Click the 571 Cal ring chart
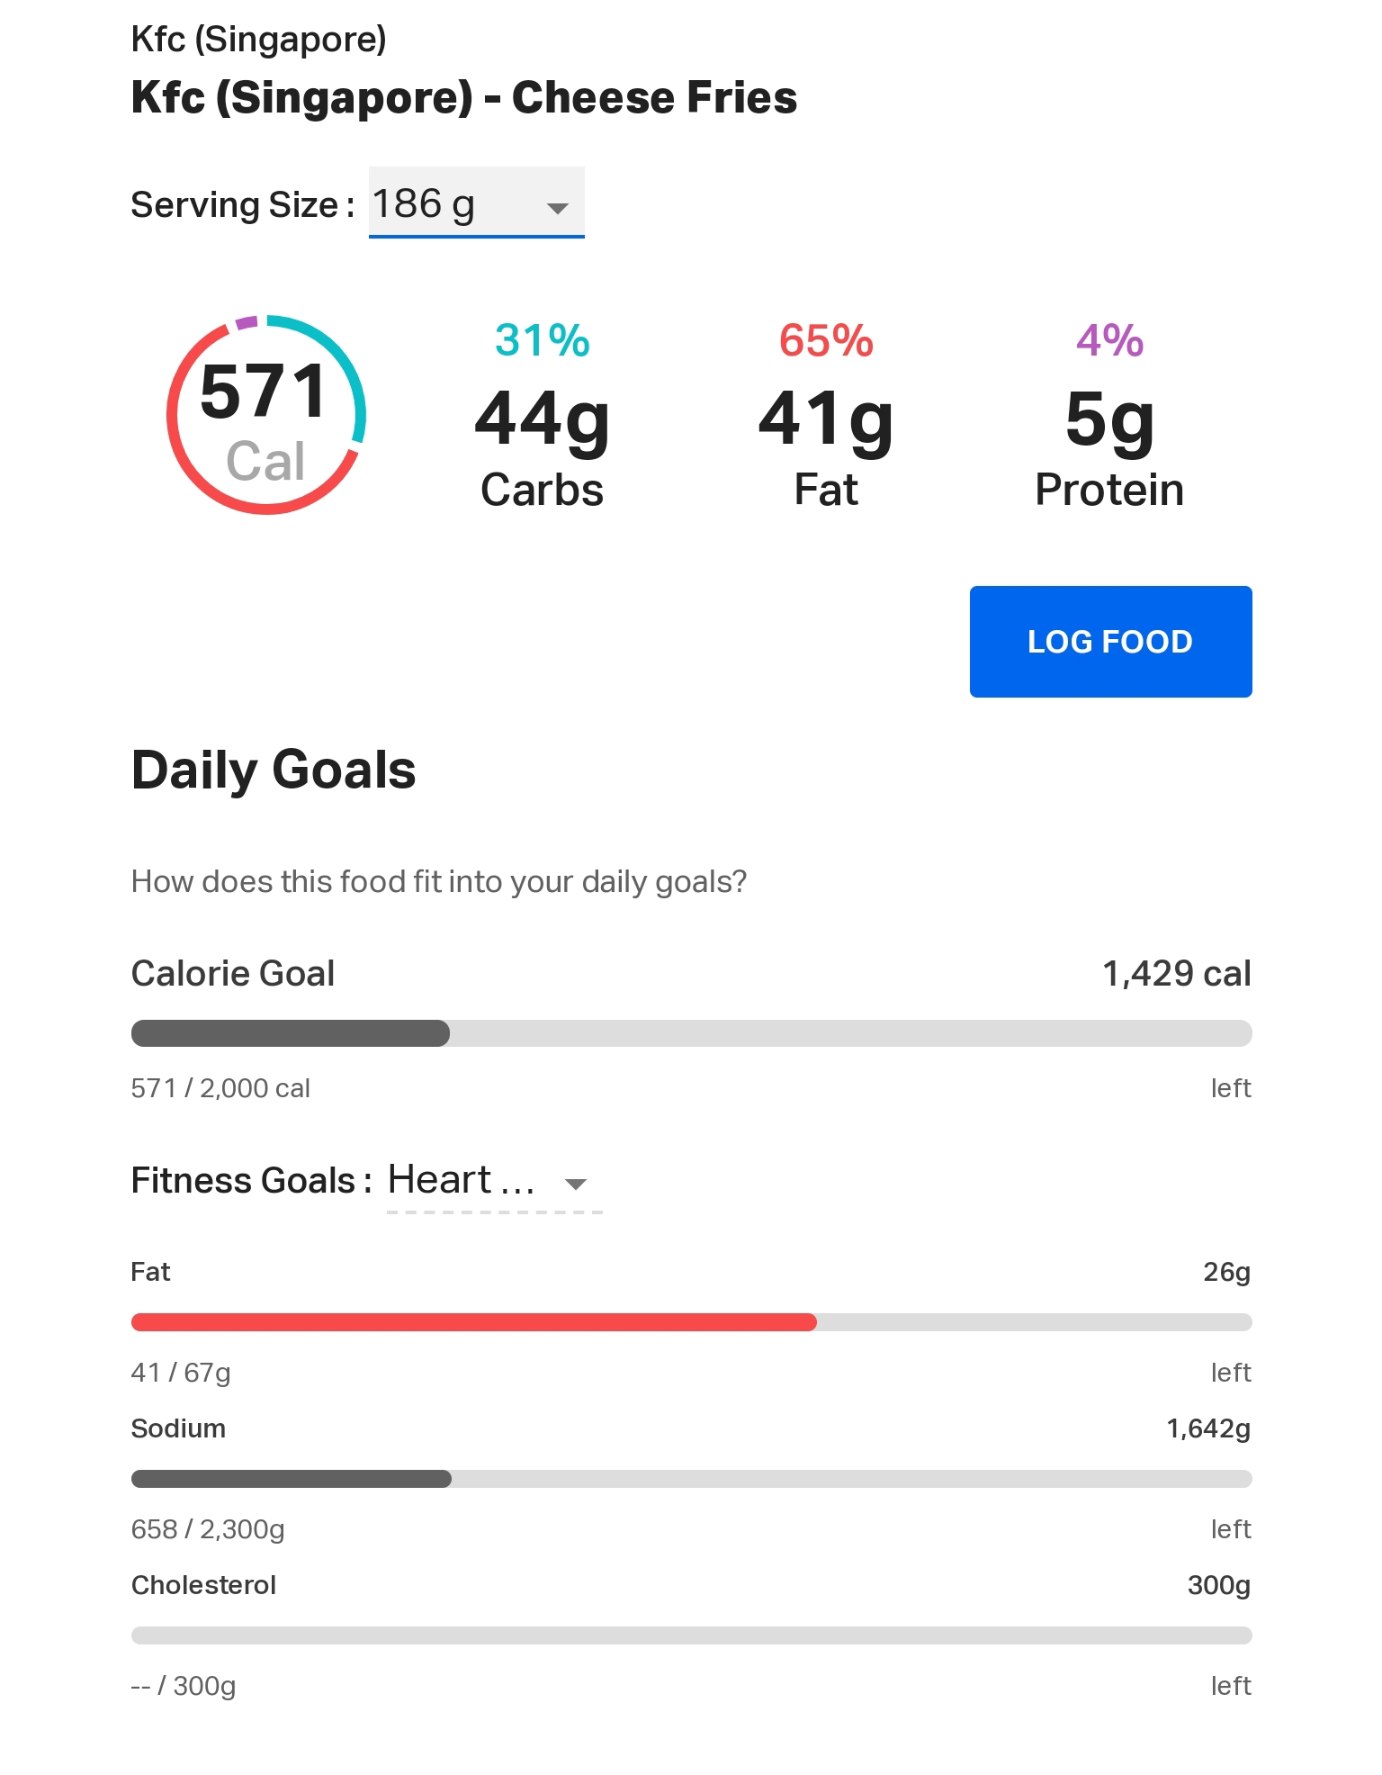Screen dimensions: 1382x1775 click(x=266, y=415)
